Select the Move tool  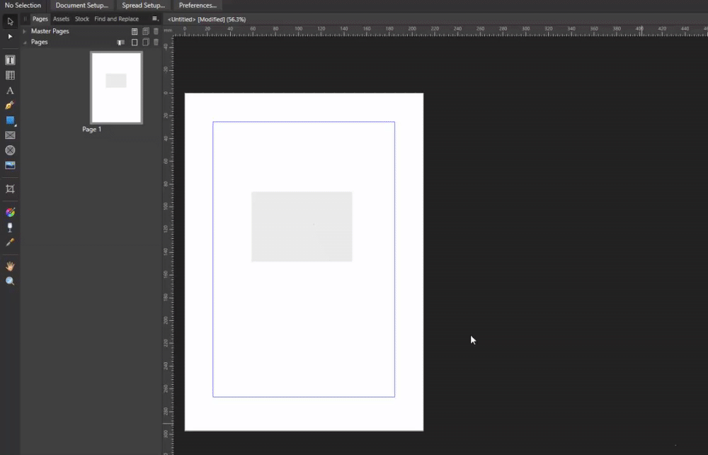tap(9, 21)
